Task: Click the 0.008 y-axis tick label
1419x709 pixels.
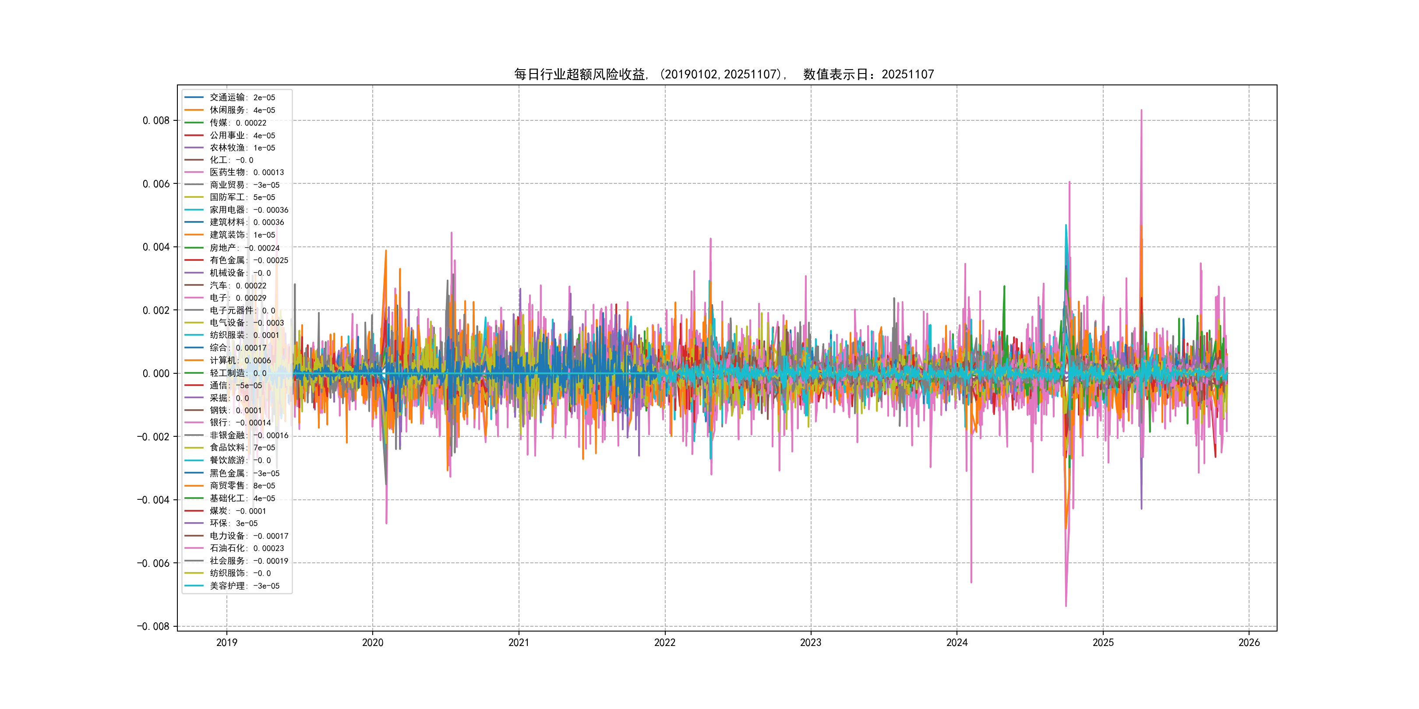Action: point(156,120)
